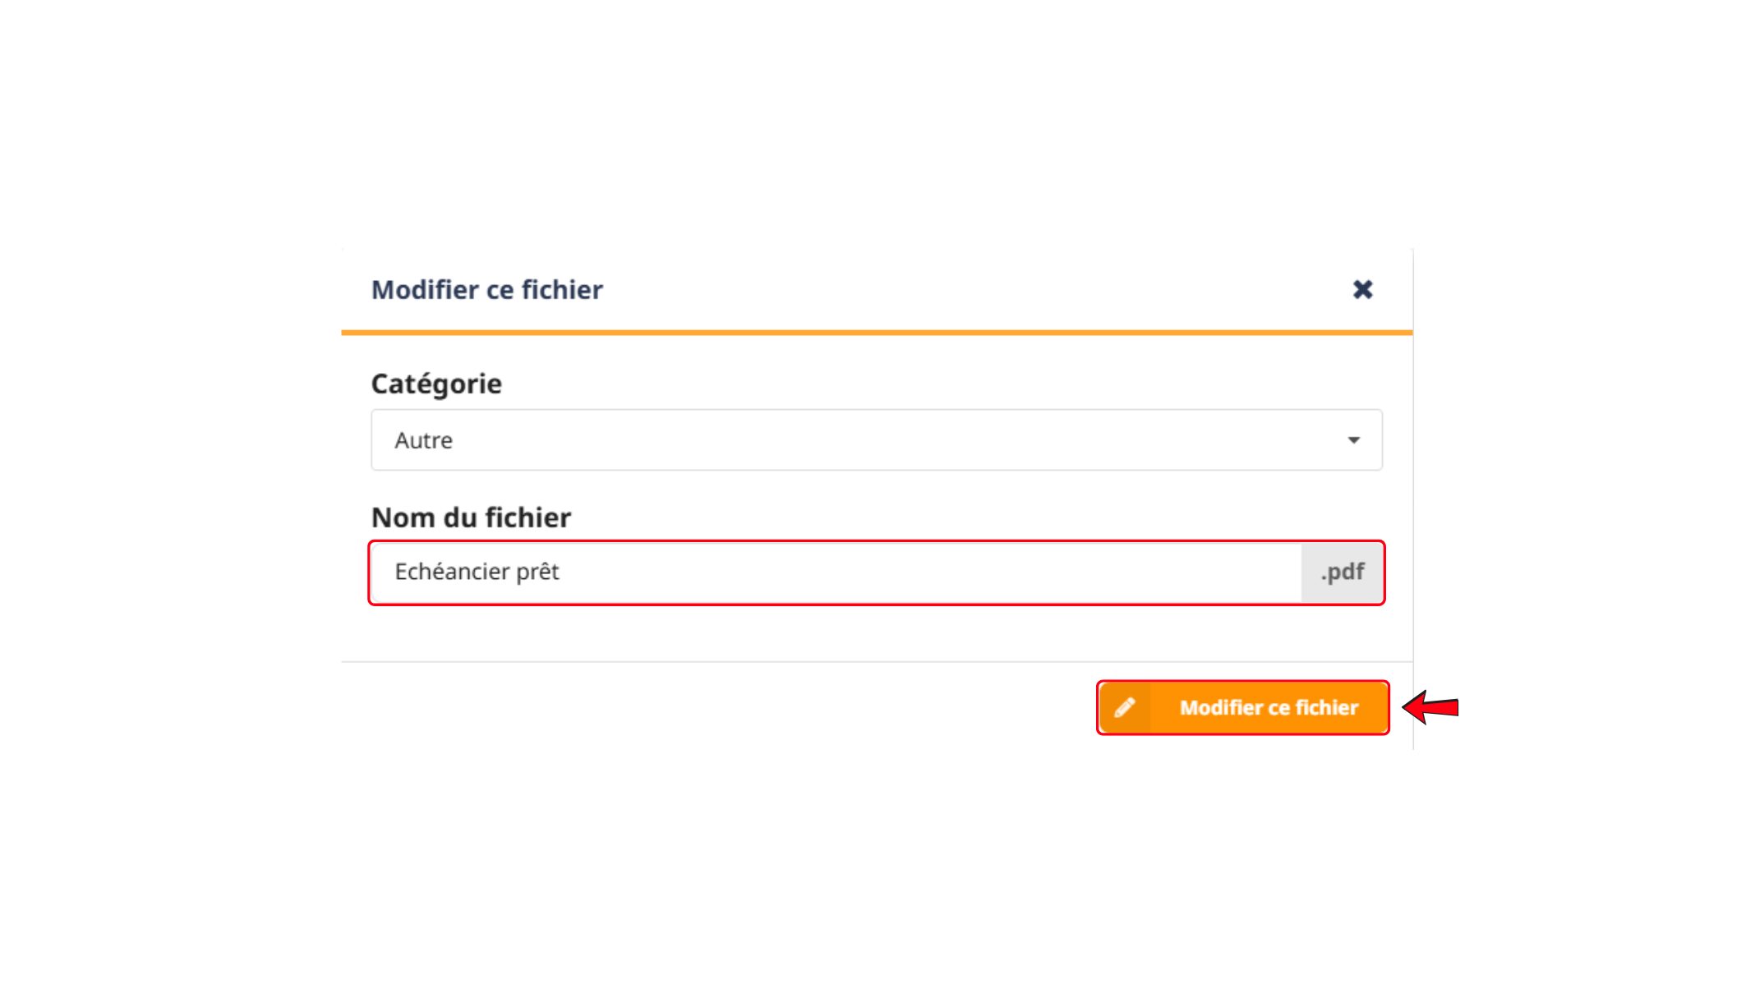Open the Catégorie dropdown showing Autre
Viewport: 1755px width, 998px height.
click(x=877, y=440)
